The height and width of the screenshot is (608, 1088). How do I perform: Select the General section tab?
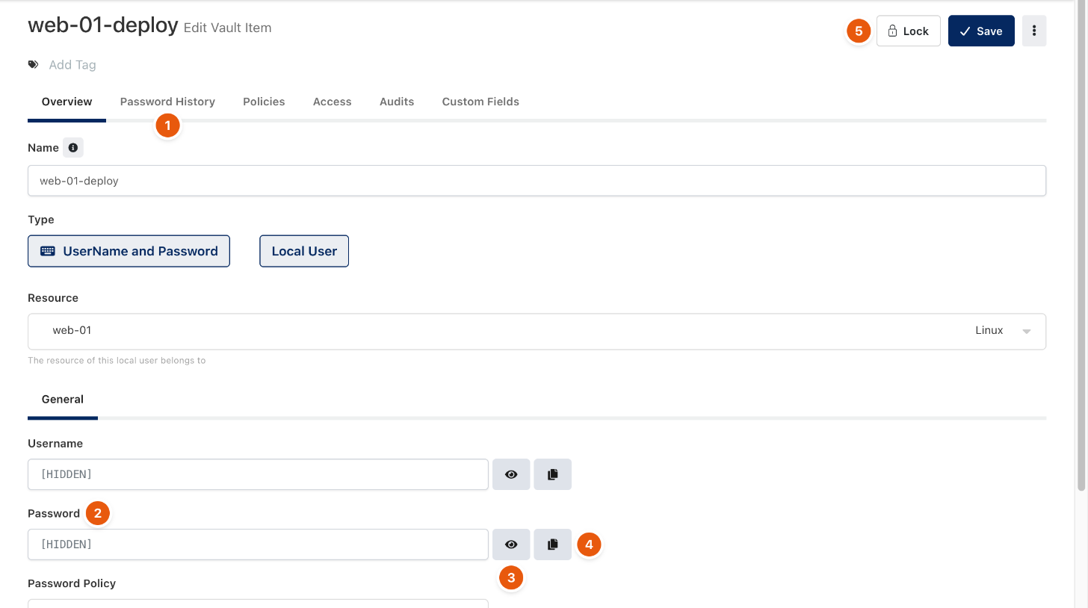click(63, 400)
